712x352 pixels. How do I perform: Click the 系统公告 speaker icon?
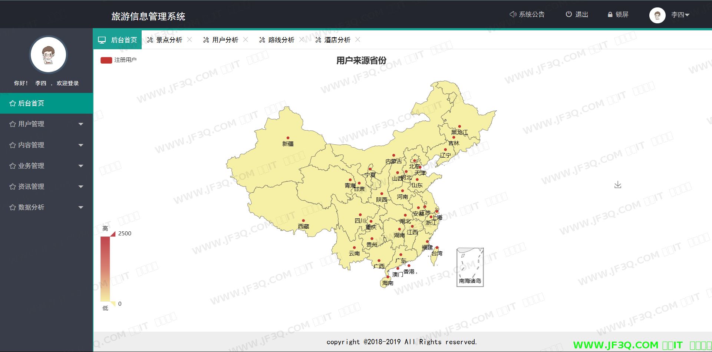coord(513,14)
